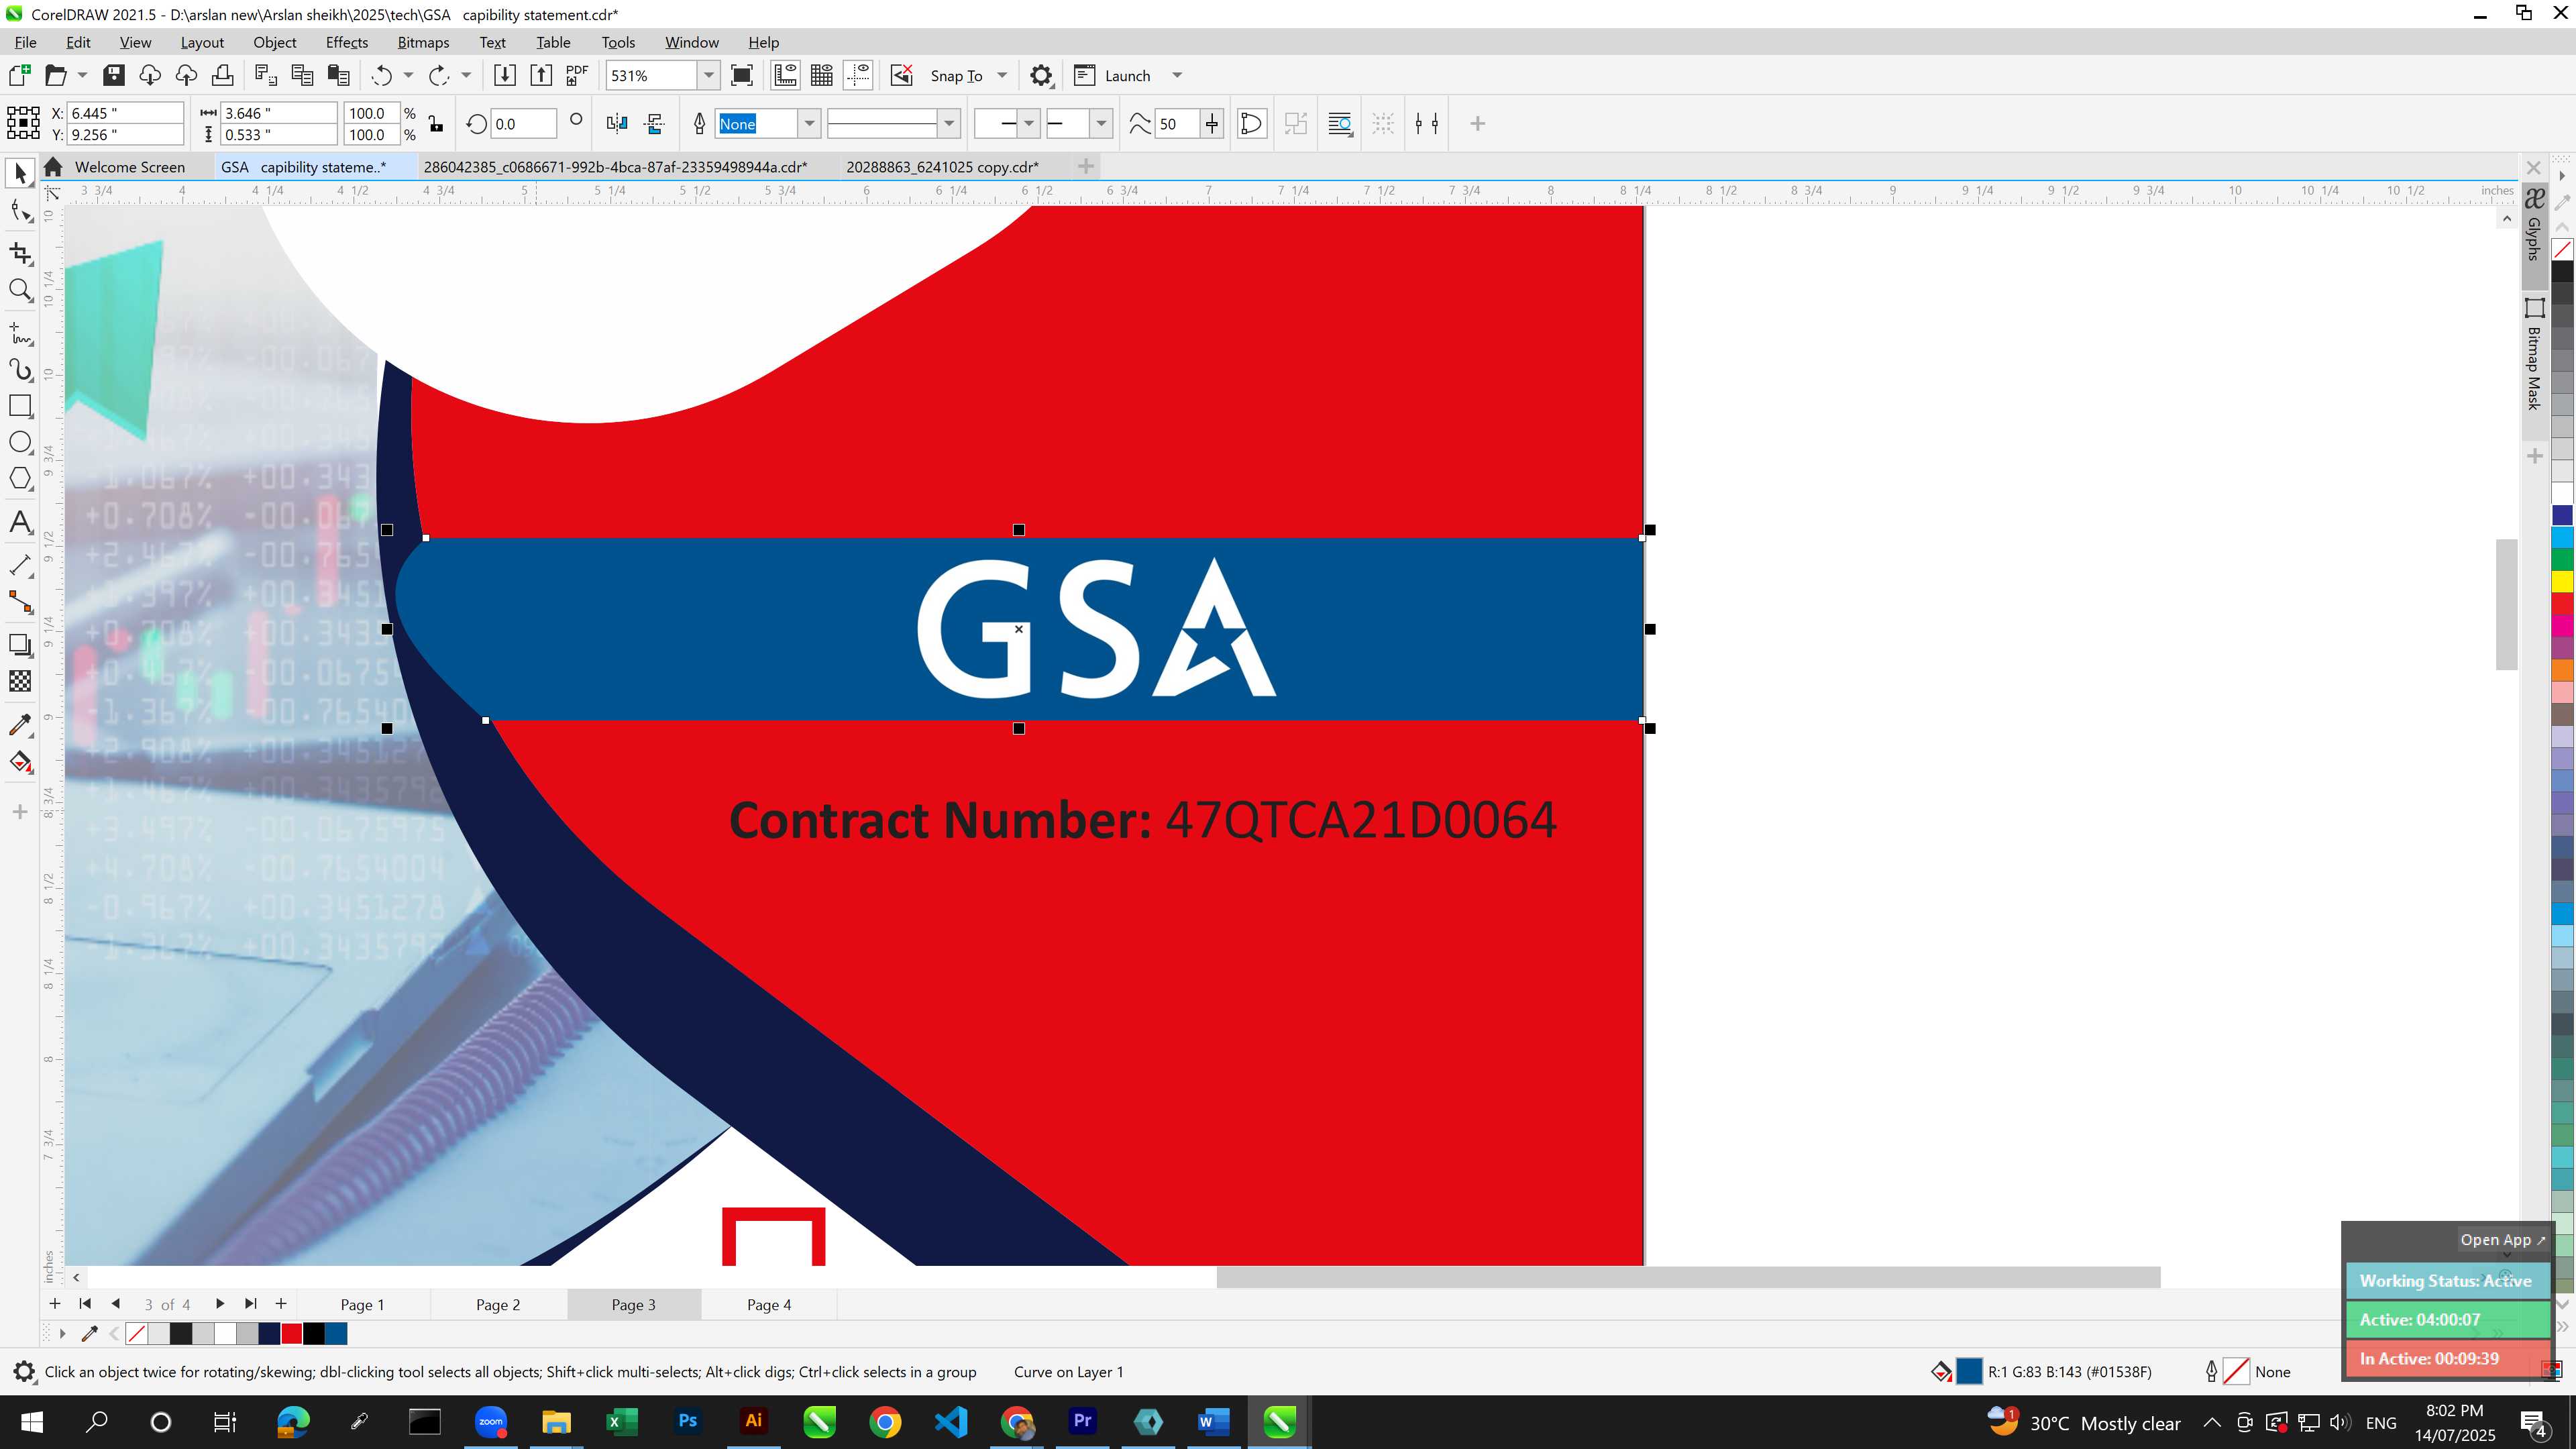Screen dimensions: 2576x1449
Task: Open the Effects menu
Action: pos(346,42)
